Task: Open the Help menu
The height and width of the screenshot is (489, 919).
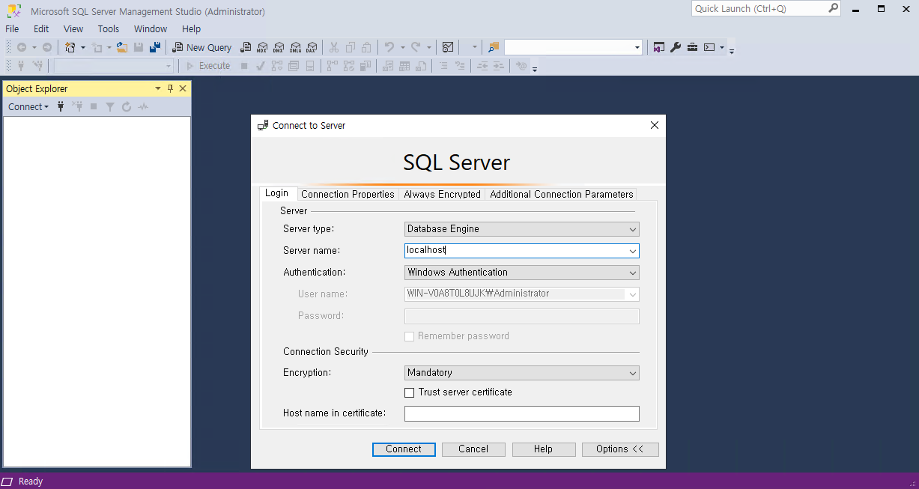Action: coord(192,28)
